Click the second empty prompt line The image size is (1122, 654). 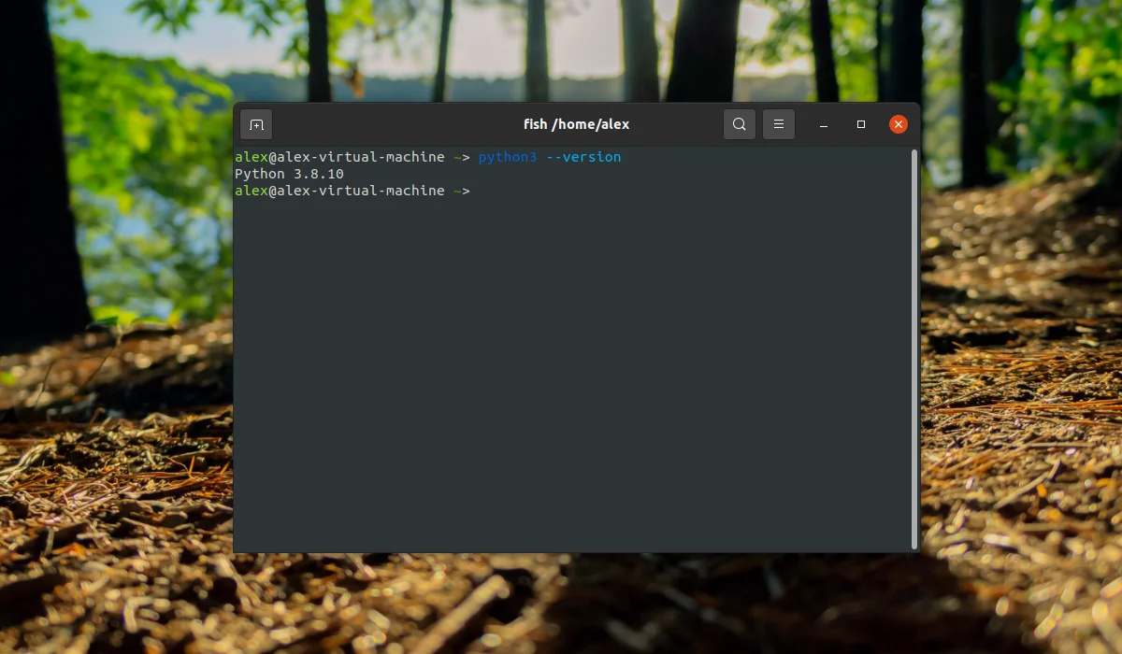(352, 191)
